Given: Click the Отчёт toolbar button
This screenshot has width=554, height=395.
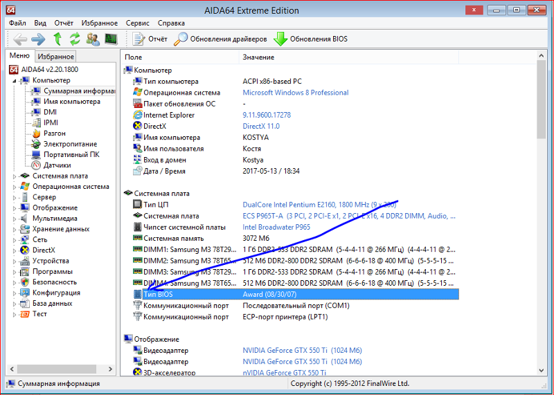Looking at the screenshot, I should [x=150, y=39].
